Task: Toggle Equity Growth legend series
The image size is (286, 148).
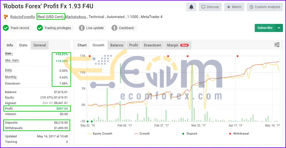Action: coord(100,134)
